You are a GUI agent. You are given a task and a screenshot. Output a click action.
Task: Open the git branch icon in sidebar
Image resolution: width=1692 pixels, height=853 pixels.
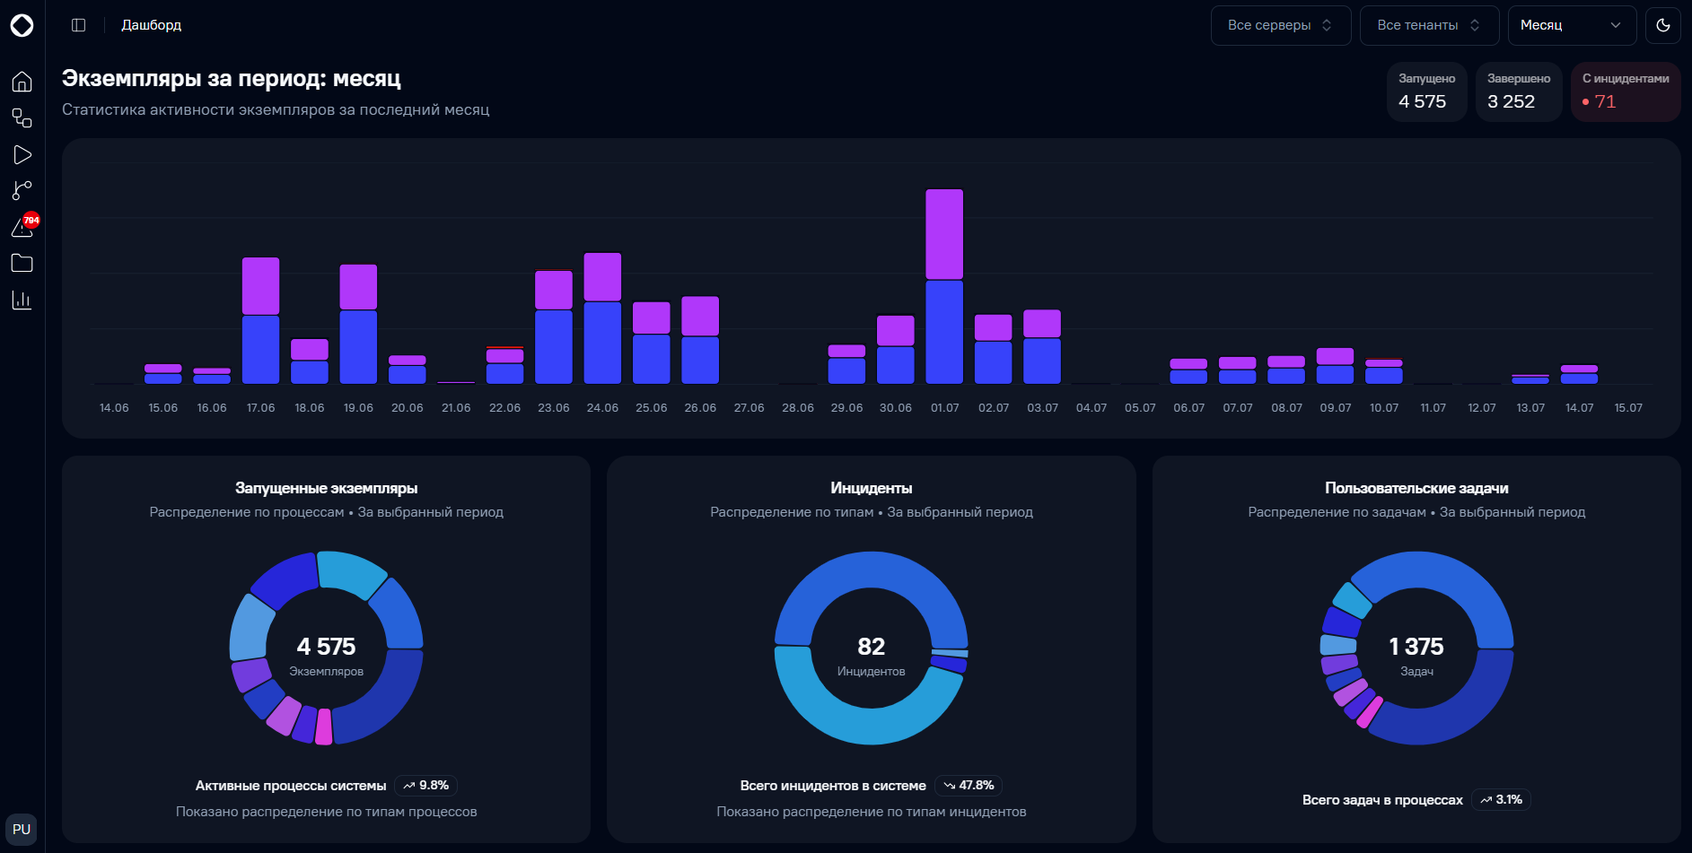22,191
